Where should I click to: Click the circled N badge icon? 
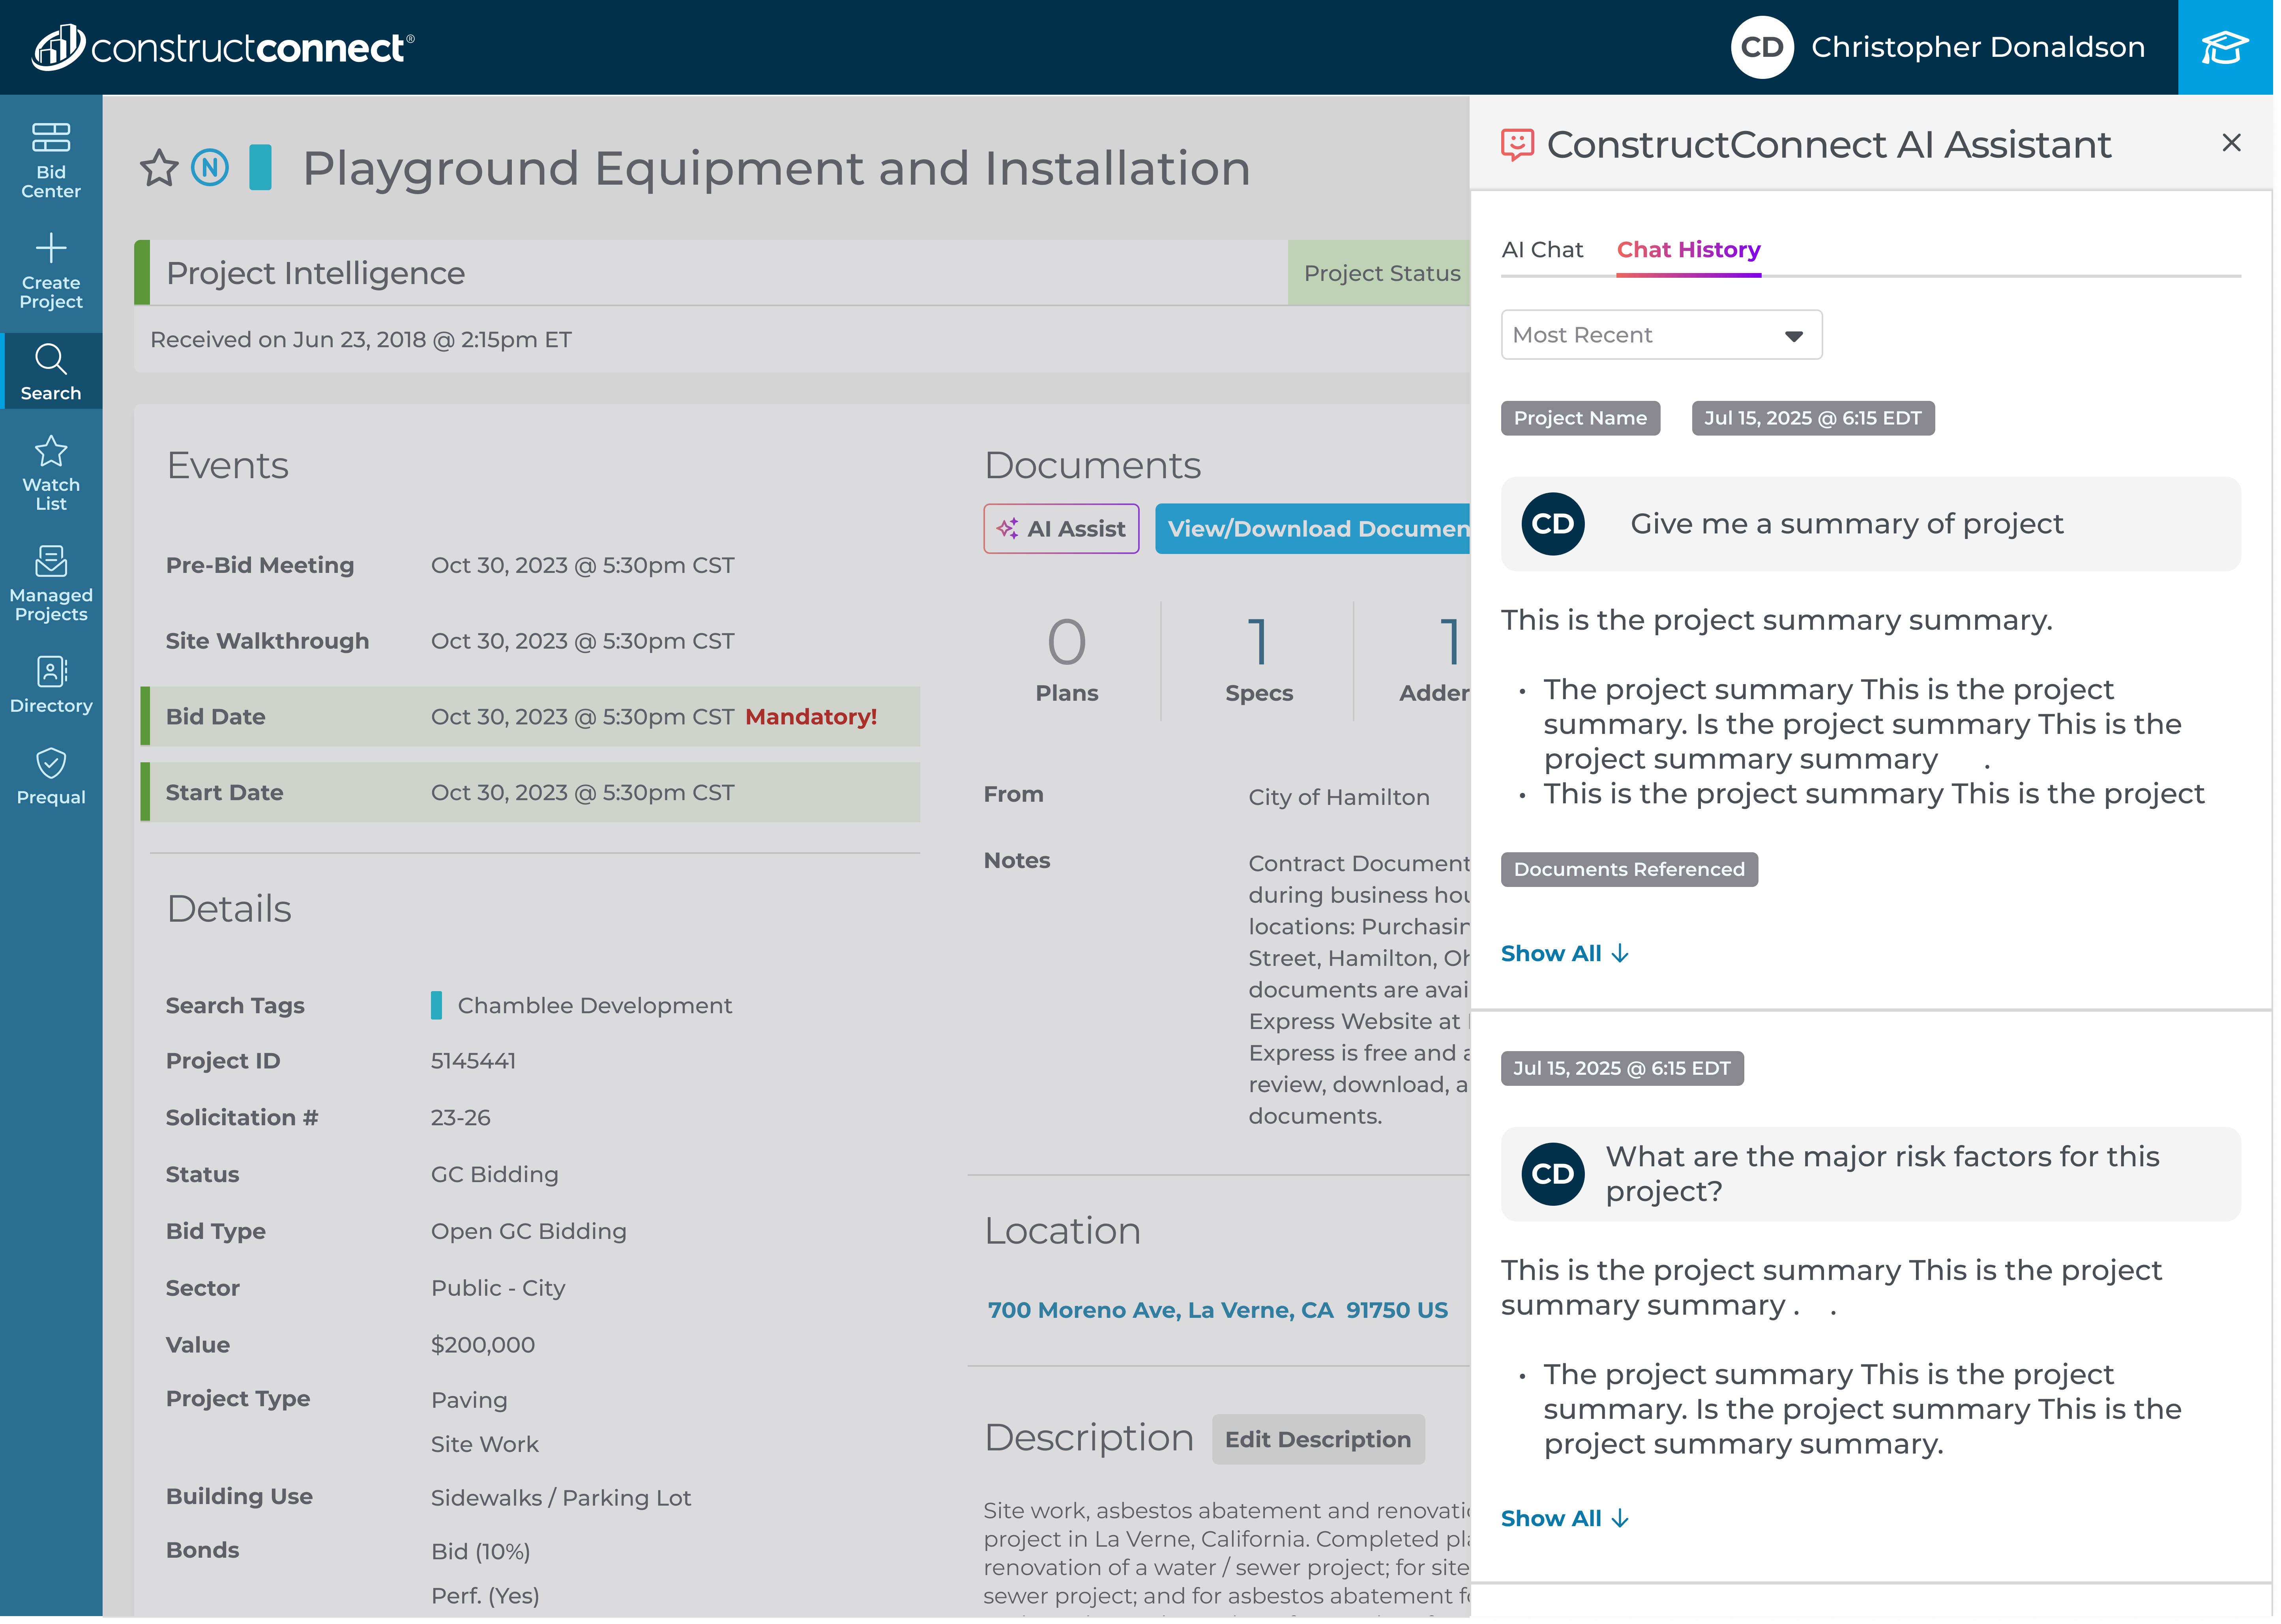coord(210,167)
